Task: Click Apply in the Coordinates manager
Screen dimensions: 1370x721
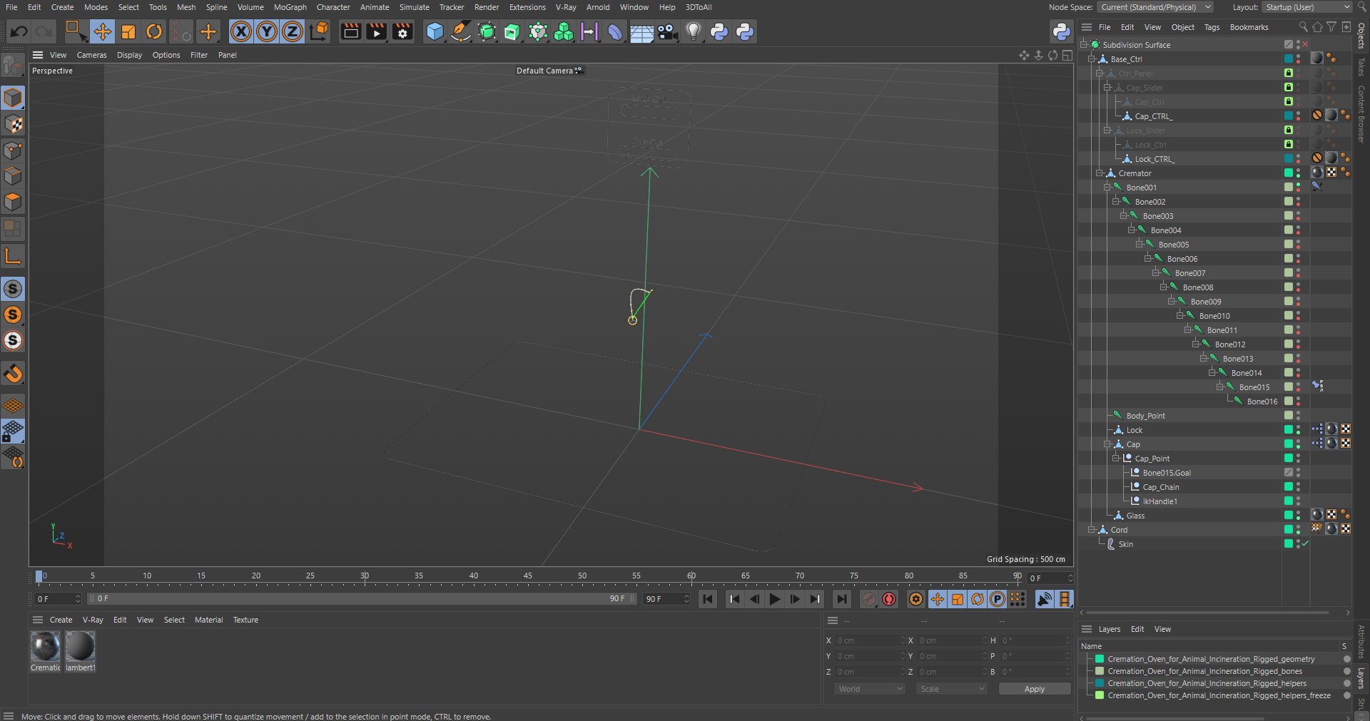Action: click(1034, 689)
